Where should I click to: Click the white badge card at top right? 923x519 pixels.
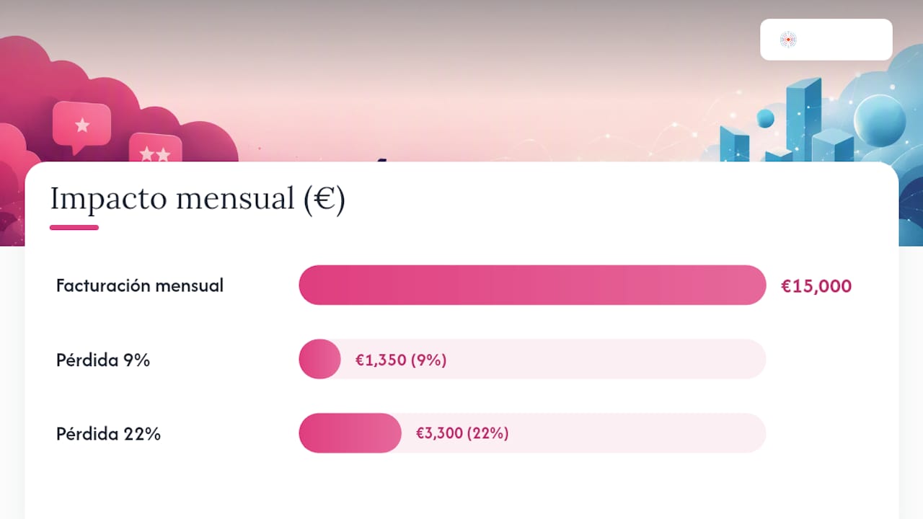click(826, 40)
